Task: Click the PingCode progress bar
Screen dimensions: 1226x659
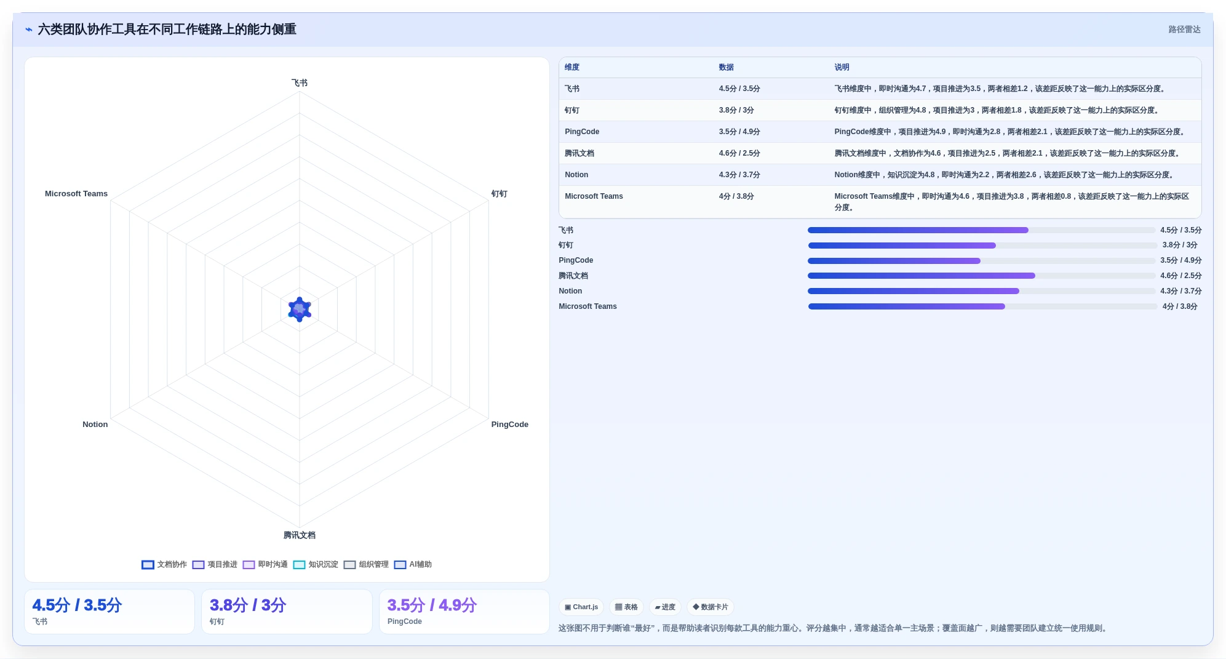Action: point(981,261)
